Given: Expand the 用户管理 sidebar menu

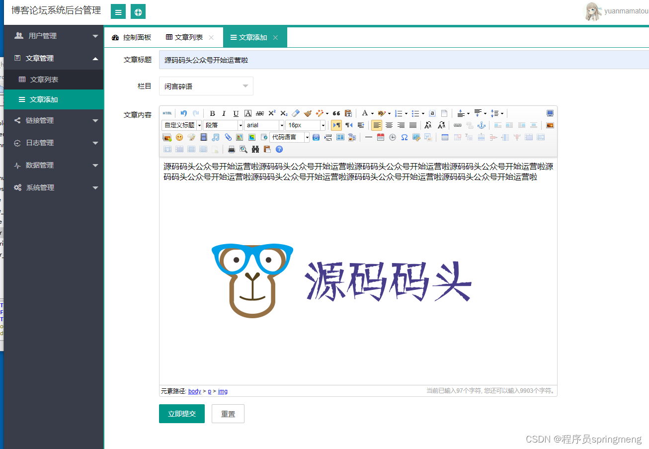Looking at the screenshot, I should 54,36.
